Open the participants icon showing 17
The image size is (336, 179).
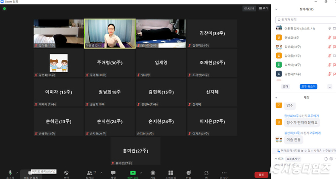[90, 173]
